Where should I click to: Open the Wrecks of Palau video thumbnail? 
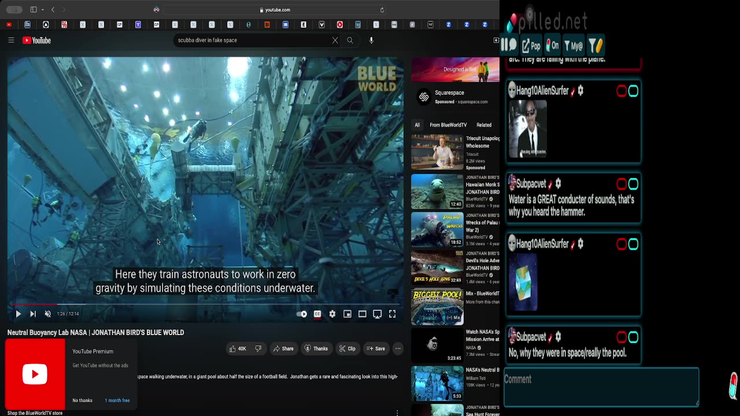tap(437, 229)
